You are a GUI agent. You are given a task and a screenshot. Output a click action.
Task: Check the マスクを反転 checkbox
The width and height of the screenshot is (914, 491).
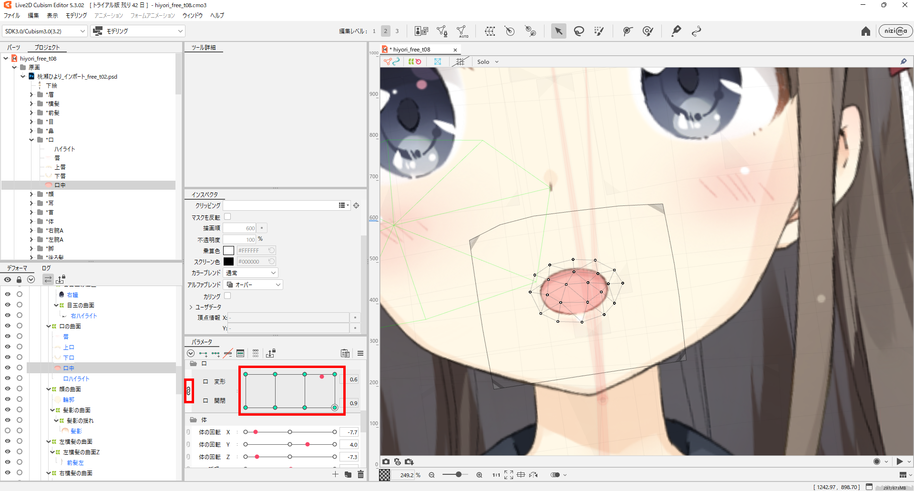pos(227,217)
